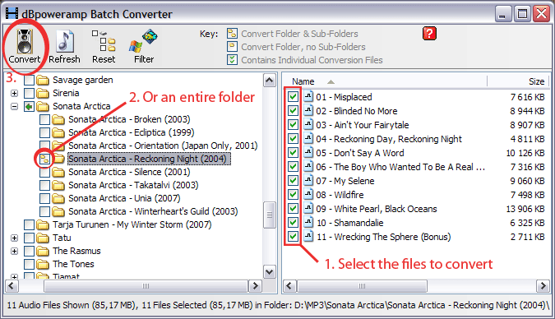Image resolution: width=555 pixels, height=319 pixels.
Task: Click the 13 906 KB size cell
Action: tap(525, 209)
